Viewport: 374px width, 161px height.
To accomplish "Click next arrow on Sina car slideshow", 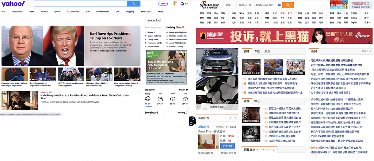I will (x=237, y=107).
